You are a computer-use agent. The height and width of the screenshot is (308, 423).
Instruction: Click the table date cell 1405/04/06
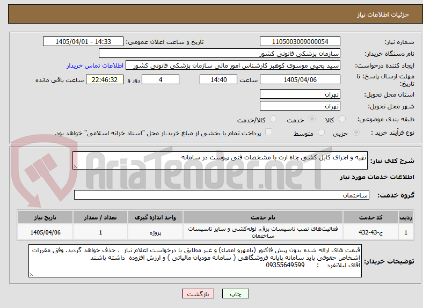(x=45, y=232)
